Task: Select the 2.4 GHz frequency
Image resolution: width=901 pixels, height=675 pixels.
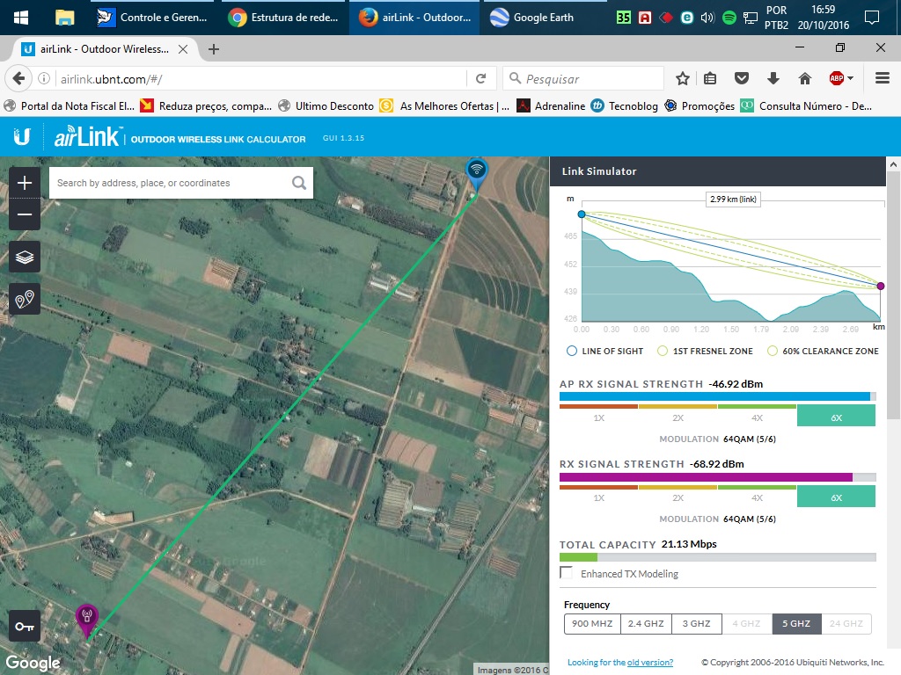Action: click(645, 623)
